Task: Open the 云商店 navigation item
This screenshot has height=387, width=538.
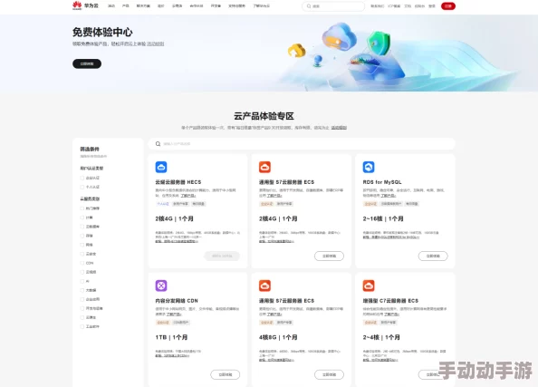Action: [177, 5]
